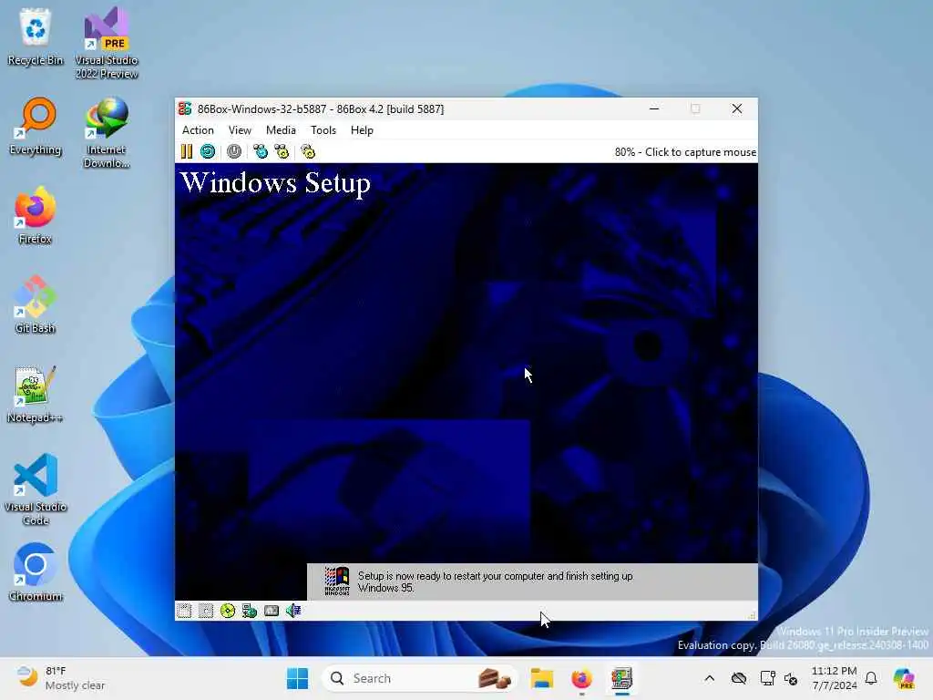933x700 pixels.
Task: Open the clock showing 11:12 PM
Action: click(x=835, y=678)
